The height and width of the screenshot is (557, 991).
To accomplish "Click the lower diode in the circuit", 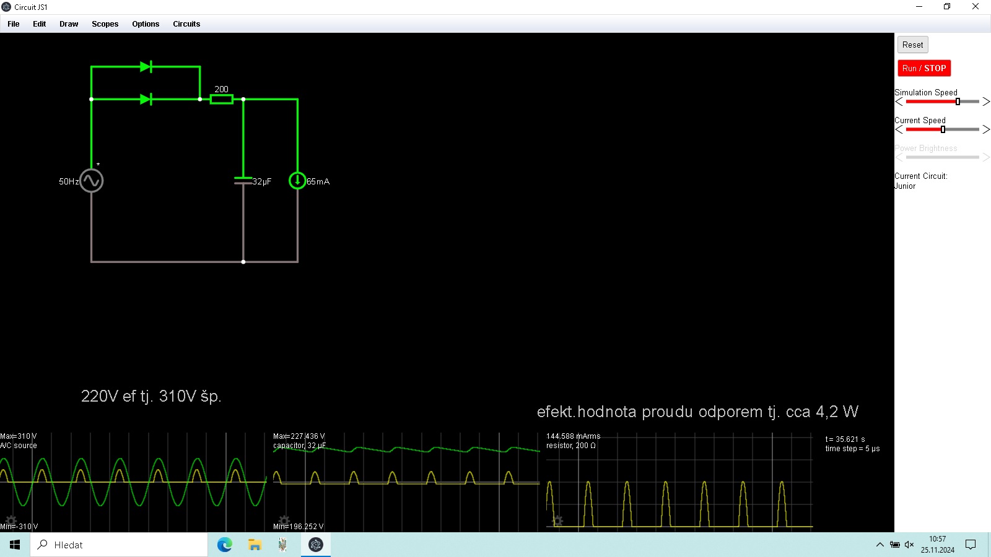I will pos(146,99).
